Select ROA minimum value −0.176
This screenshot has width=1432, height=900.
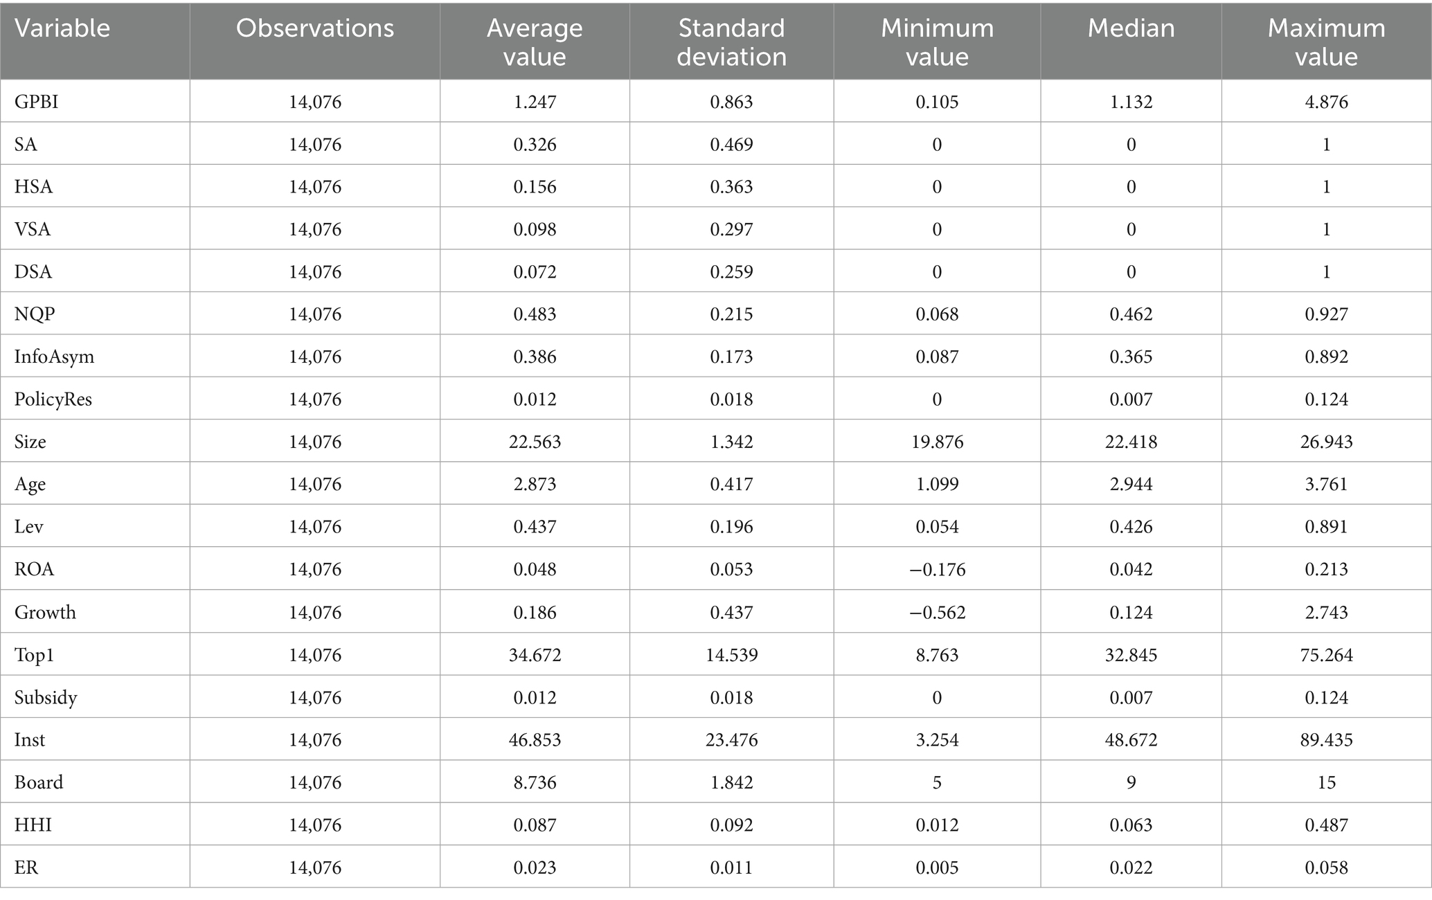coord(937,569)
